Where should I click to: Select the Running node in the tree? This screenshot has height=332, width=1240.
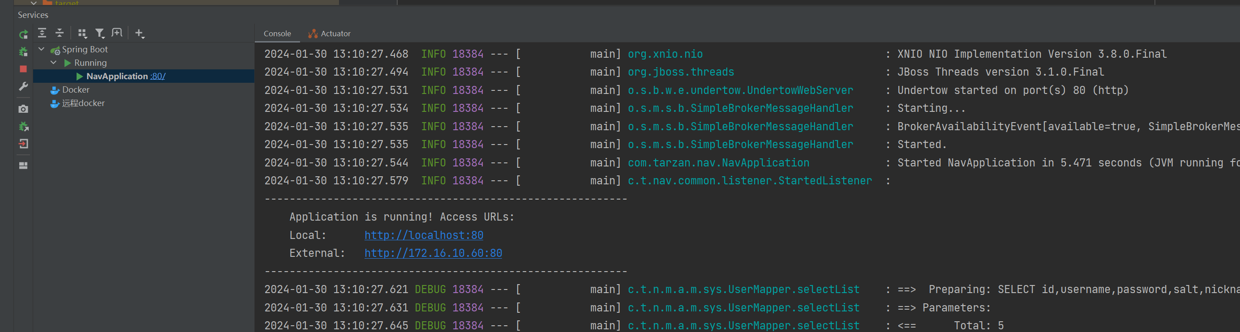click(90, 63)
